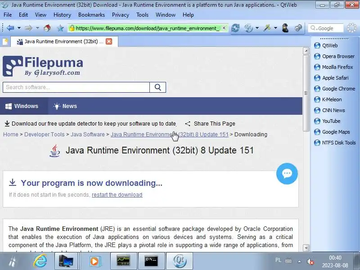Click the Qt logo toolbar icon
This screenshot has width=360, height=270.
[x=248, y=28]
